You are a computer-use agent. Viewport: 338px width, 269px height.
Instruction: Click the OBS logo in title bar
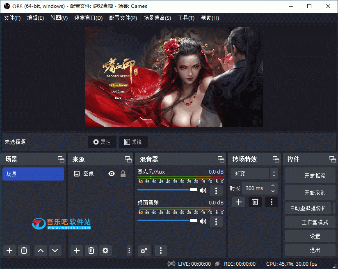[7, 6]
